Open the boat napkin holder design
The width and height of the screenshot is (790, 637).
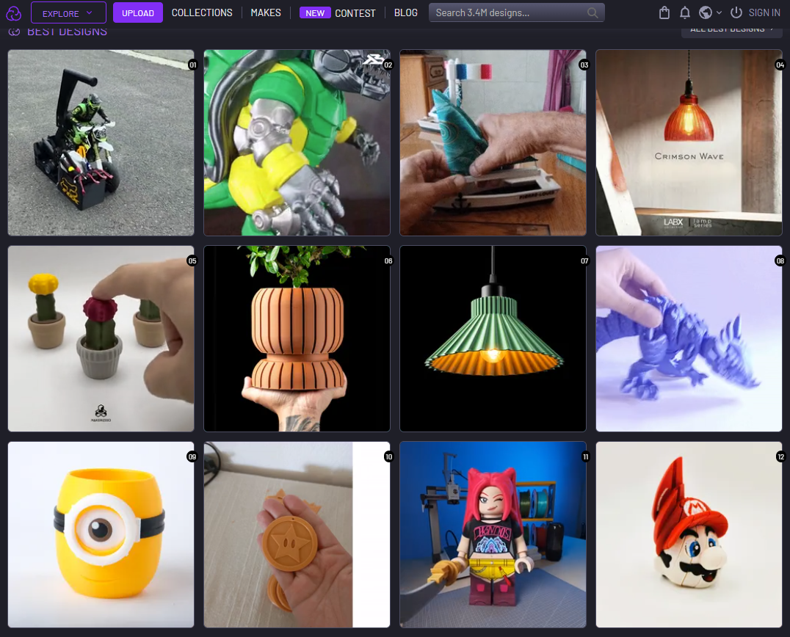[493, 142]
